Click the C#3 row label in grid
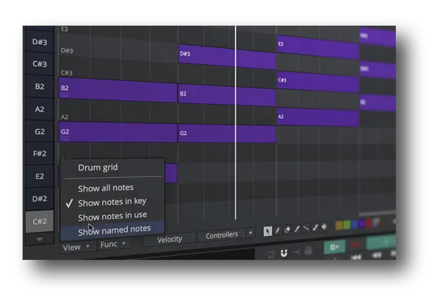This screenshot has width=427, height=291. (66, 73)
